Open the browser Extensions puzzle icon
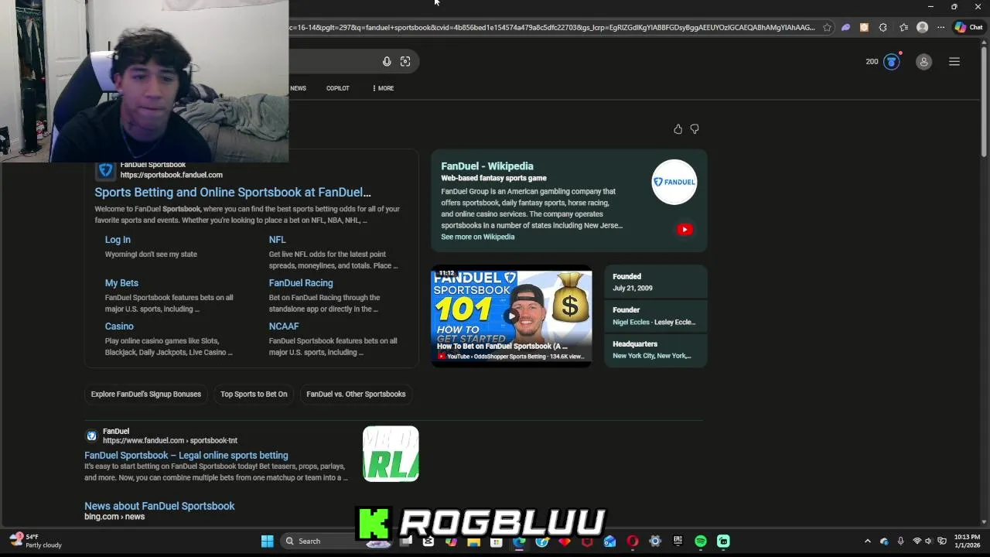The image size is (990, 557). [x=883, y=27]
